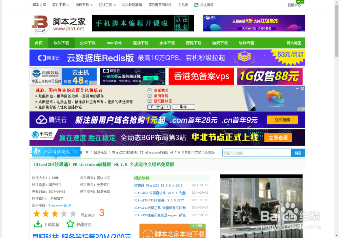Click the 阿里云 一键部署云服务器环境 ad
The width and height of the screenshot is (339, 238).
[x=133, y=77]
